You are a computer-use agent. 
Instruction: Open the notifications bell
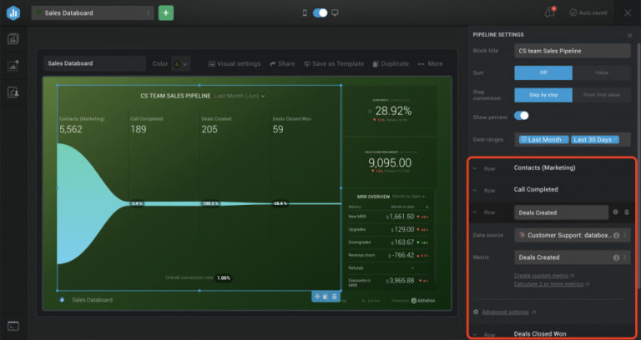(550, 12)
